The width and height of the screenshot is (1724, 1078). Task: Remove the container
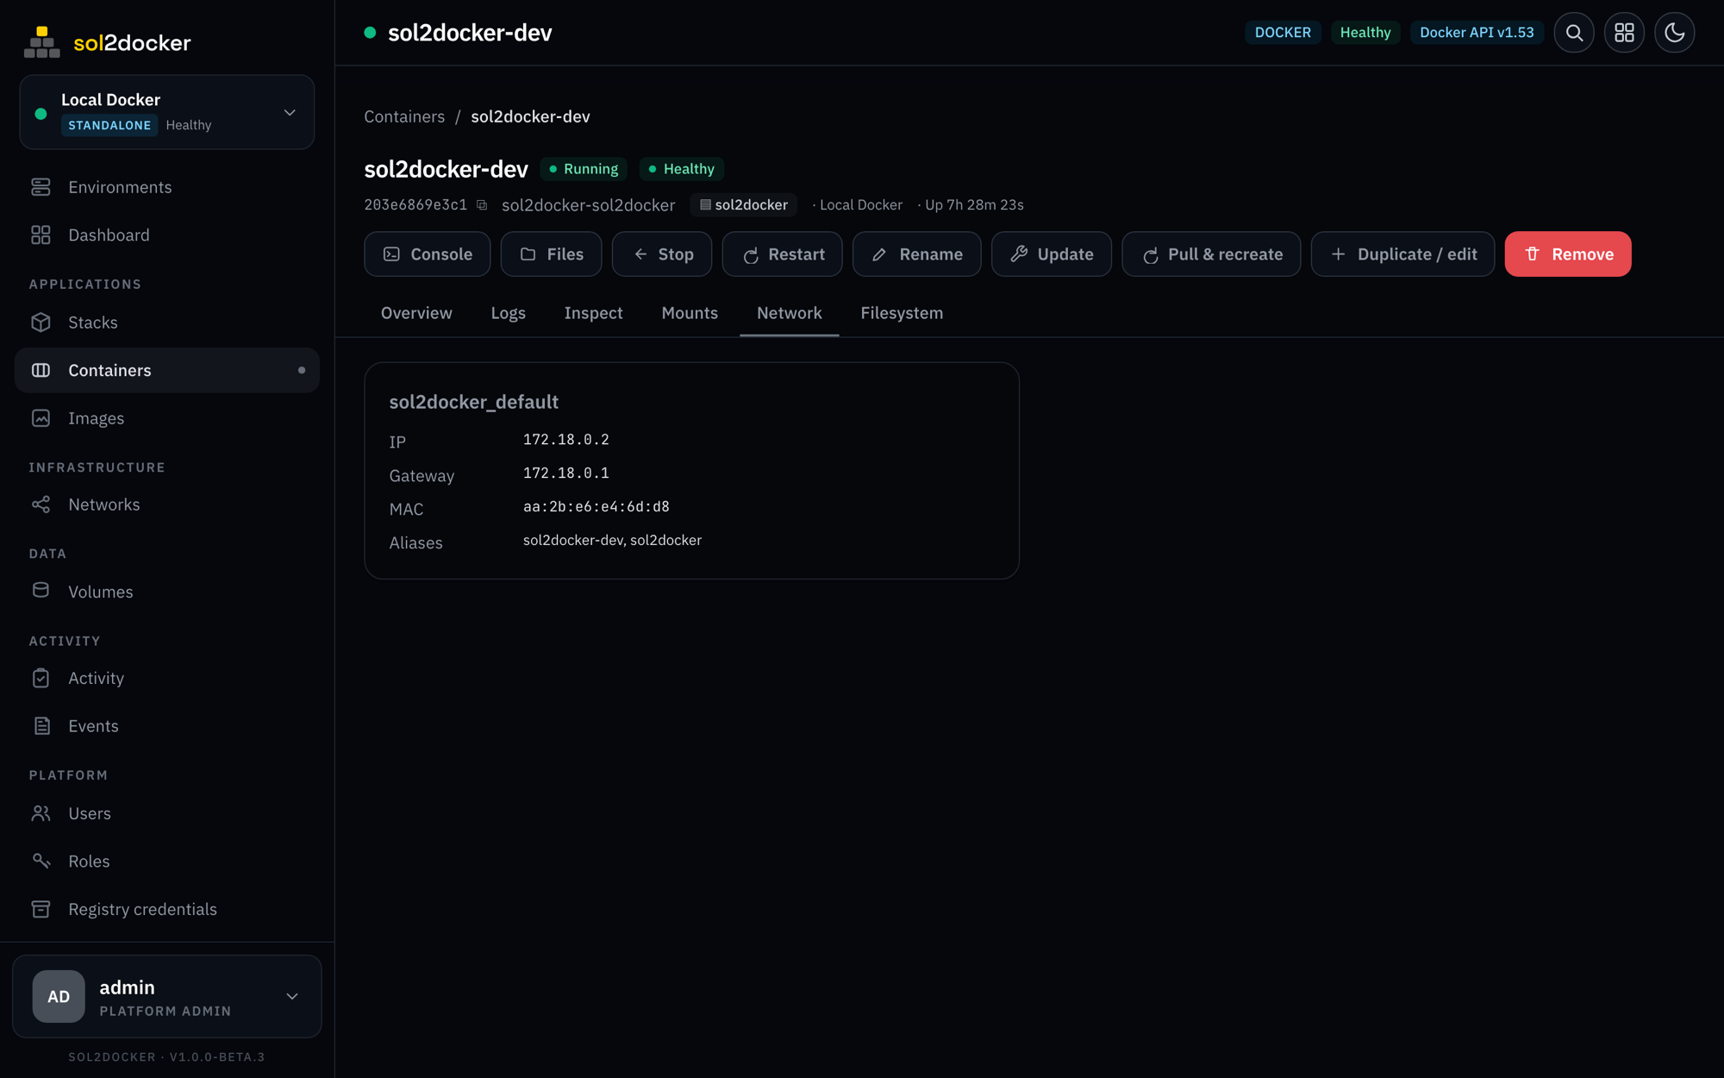click(1568, 254)
